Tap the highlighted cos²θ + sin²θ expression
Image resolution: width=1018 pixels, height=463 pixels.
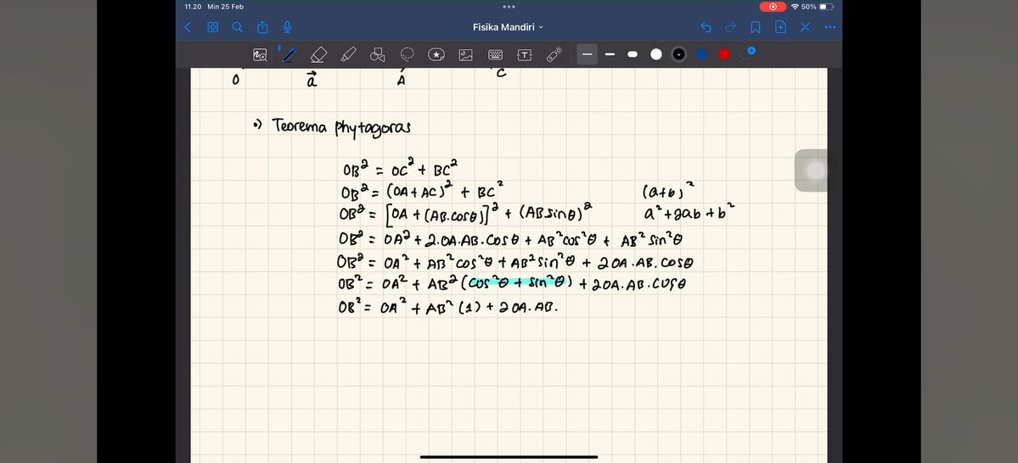tap(517, 282)
